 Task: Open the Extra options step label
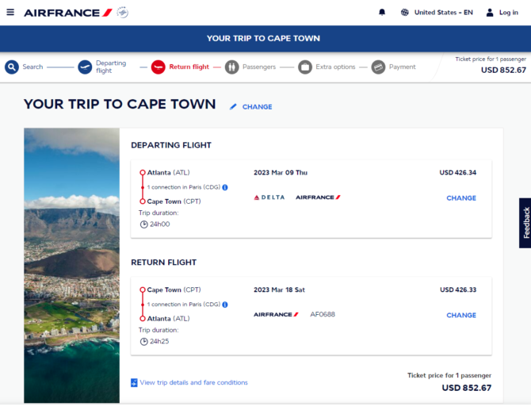click(335, 67)
